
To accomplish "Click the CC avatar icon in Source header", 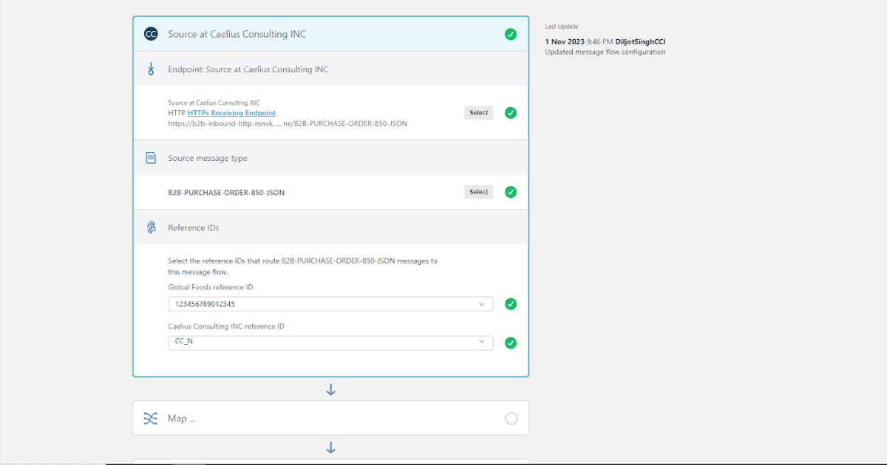I will (151, 34).
